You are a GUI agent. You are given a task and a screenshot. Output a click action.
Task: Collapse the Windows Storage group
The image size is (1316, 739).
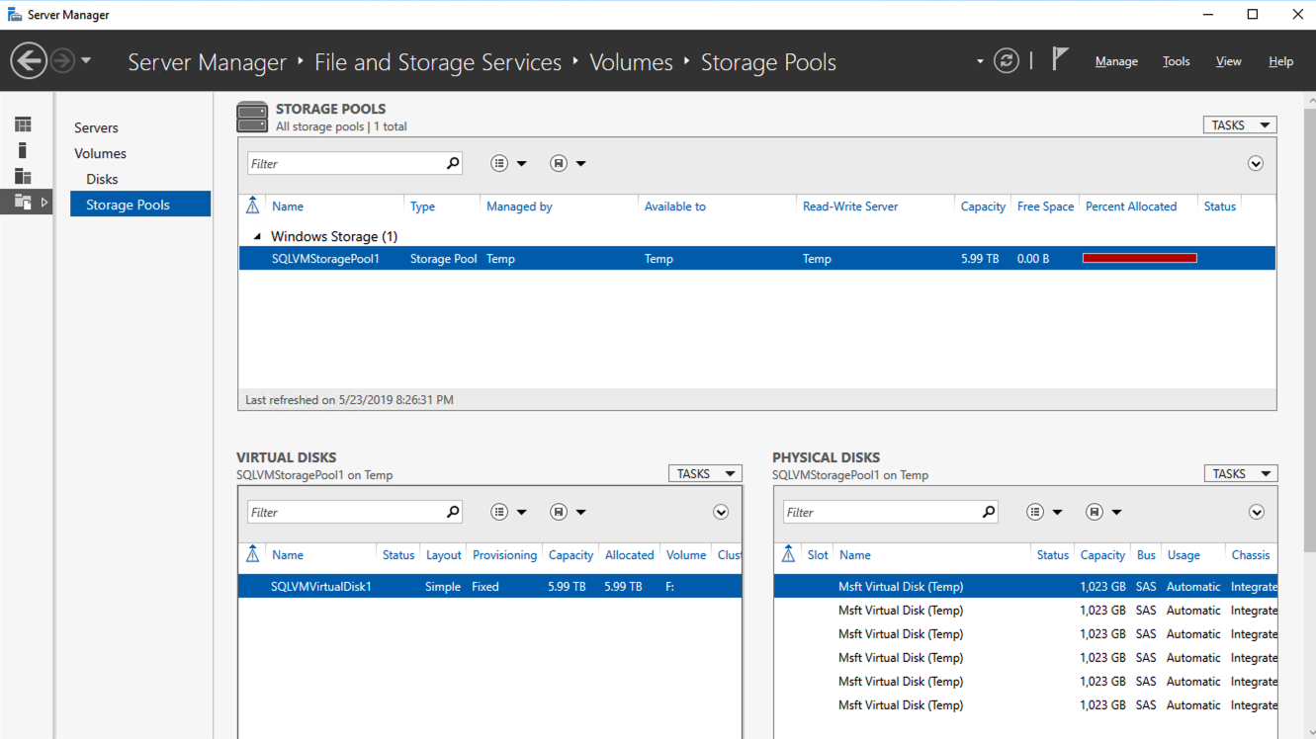tap(258, 237)
